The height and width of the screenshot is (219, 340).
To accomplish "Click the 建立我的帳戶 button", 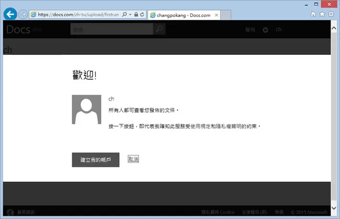I will (96, 160).
